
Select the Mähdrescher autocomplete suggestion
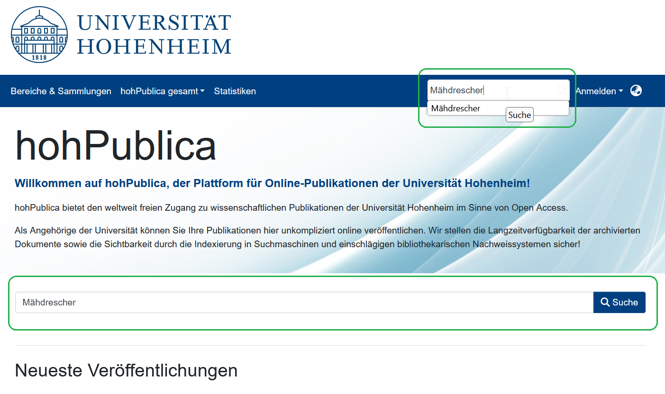click(x=455, y=108)
